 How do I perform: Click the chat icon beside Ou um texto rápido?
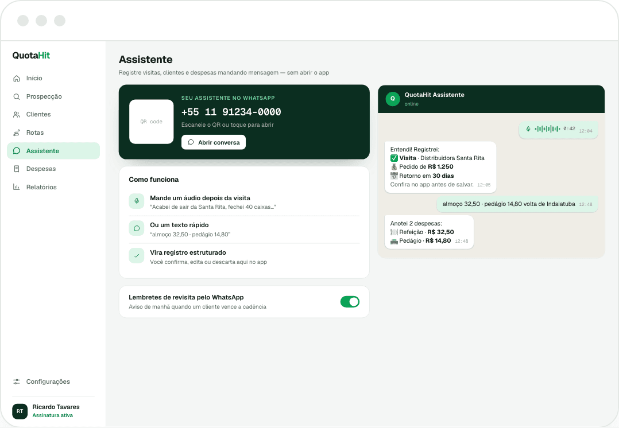point(137,228)
